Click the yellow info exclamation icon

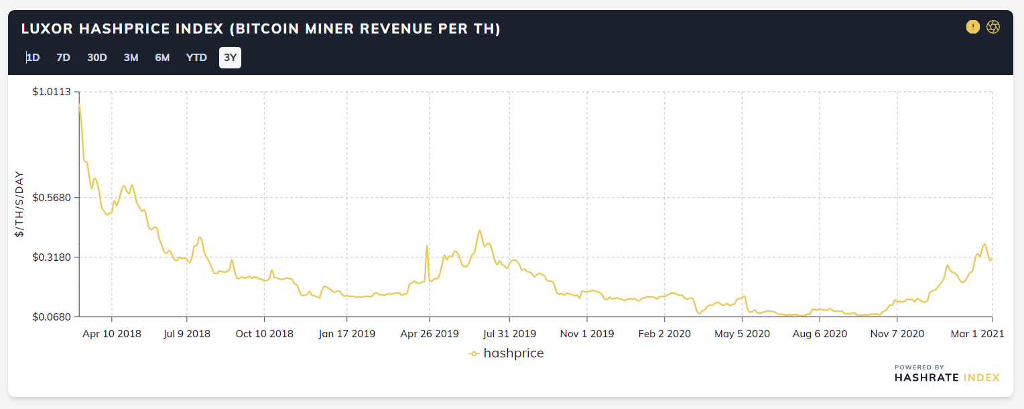(972, 27)
